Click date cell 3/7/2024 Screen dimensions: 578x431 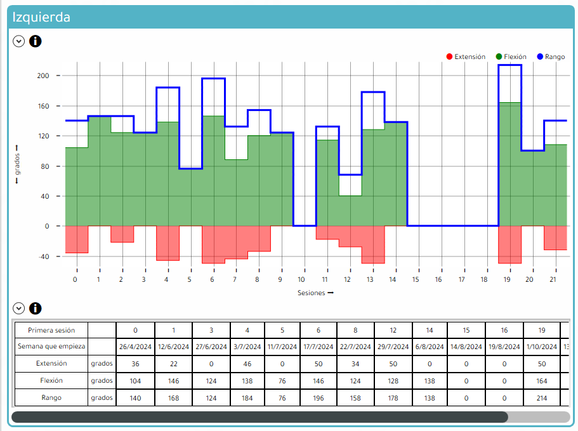247,347
